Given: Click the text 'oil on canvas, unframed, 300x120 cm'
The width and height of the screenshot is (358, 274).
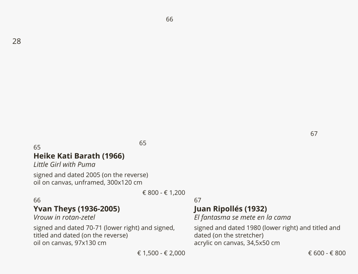Looking at the screenshot, I should [88, 183].
